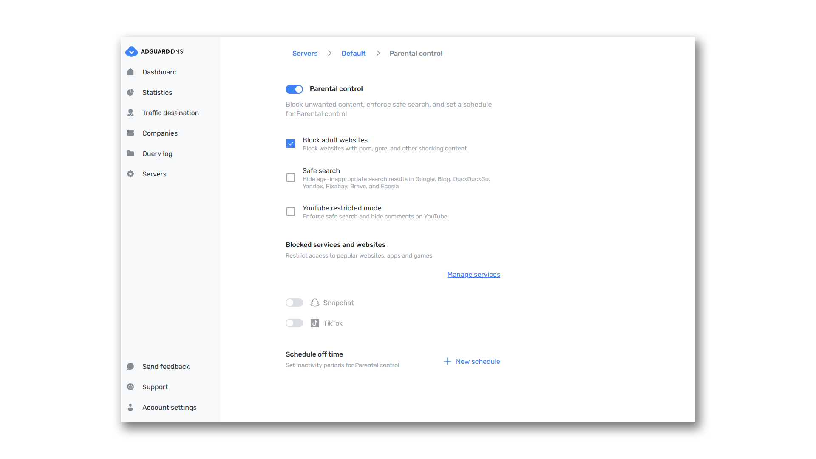Click the Manage services link
This screenshot has width=816, height=459.
coord(473,275)
